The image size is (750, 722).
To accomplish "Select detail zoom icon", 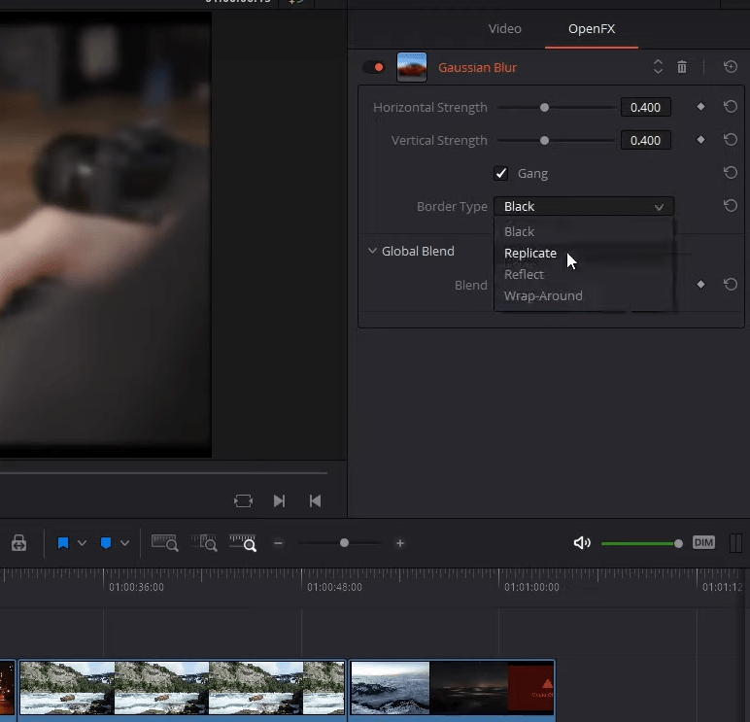I will click(204, 543).
